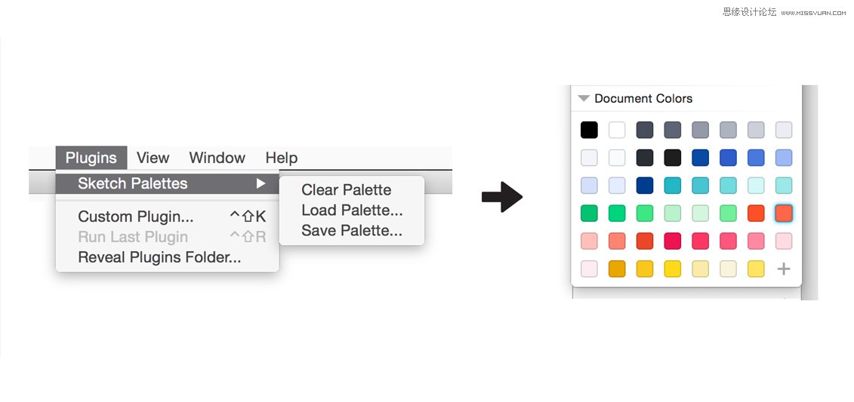Pick the black color swatch
Screen dimensions: 854x402
tap(589, 130)
